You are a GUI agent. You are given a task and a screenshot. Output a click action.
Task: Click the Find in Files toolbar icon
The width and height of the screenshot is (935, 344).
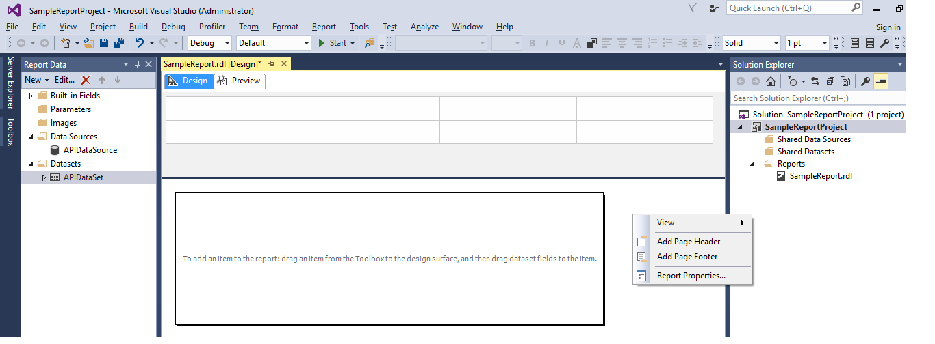(370, 42)
